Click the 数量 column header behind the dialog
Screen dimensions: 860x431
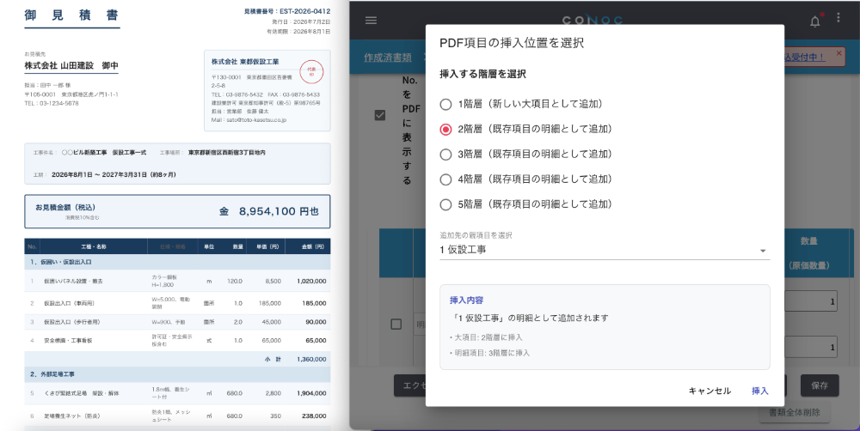coord(808,241)
